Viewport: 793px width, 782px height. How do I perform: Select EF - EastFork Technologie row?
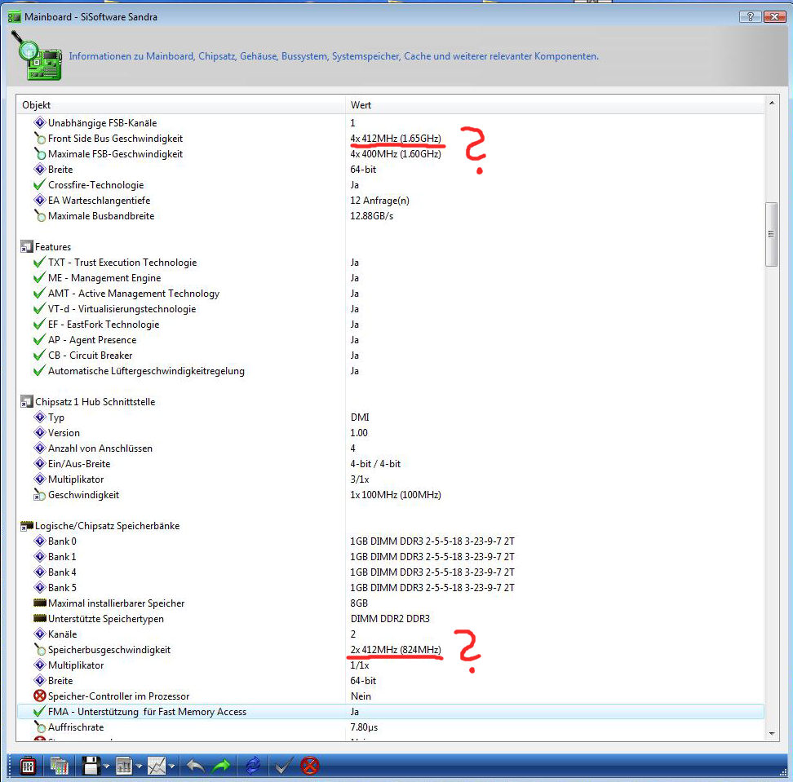391,325
